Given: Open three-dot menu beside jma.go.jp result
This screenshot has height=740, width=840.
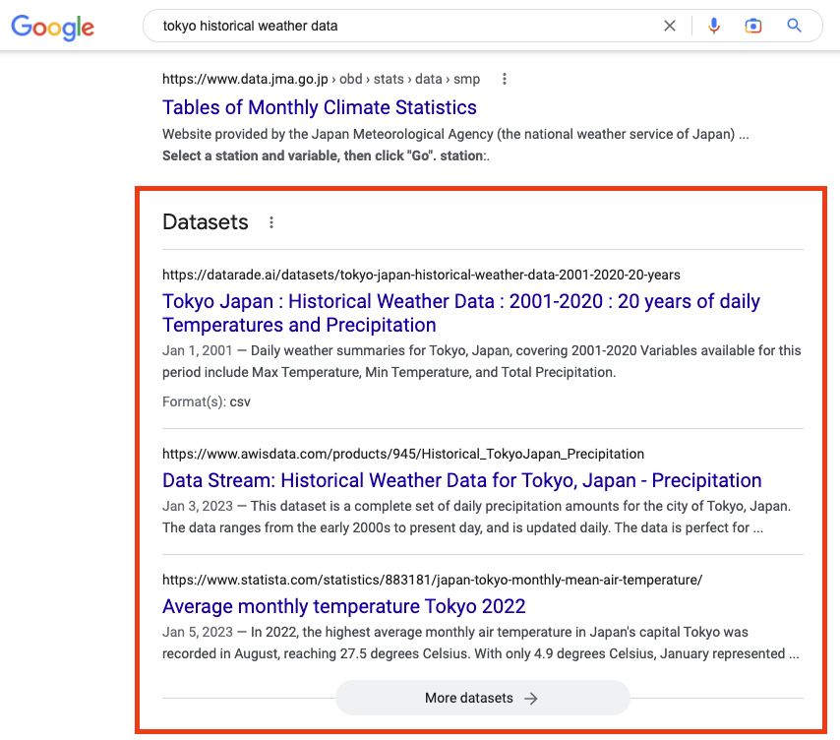Looking at the screenshot, I should (x=505, y=80).
